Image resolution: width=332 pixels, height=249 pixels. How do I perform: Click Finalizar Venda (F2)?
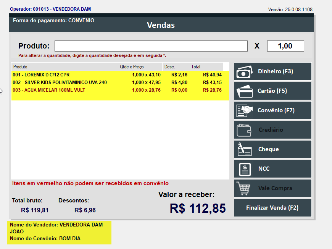tap(273, 208)
